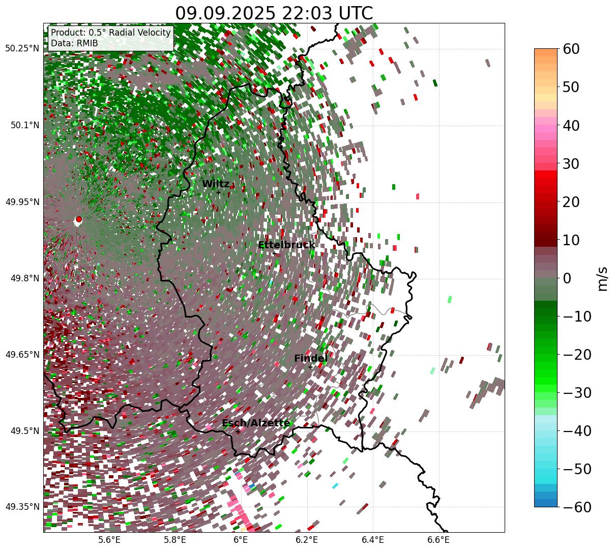Viewport: 614px width, 550px height.
Task: Click the colorbar value 0
Action: tap(567, 278)
